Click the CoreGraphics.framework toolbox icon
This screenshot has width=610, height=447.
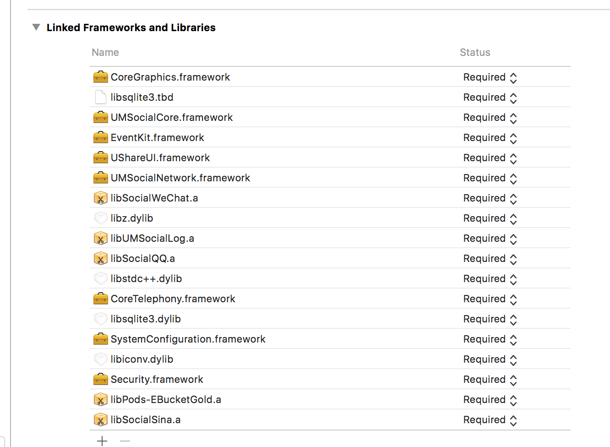click(101, 77)
